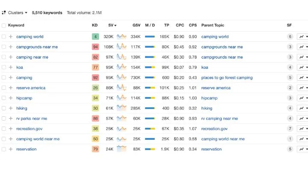Open trend chart button in hipcamp row
This screenshot has width=308, height=171.
pos(301,98)
